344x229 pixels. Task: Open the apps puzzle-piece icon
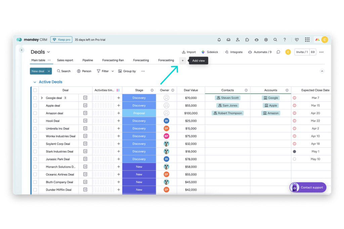[247, 40]
